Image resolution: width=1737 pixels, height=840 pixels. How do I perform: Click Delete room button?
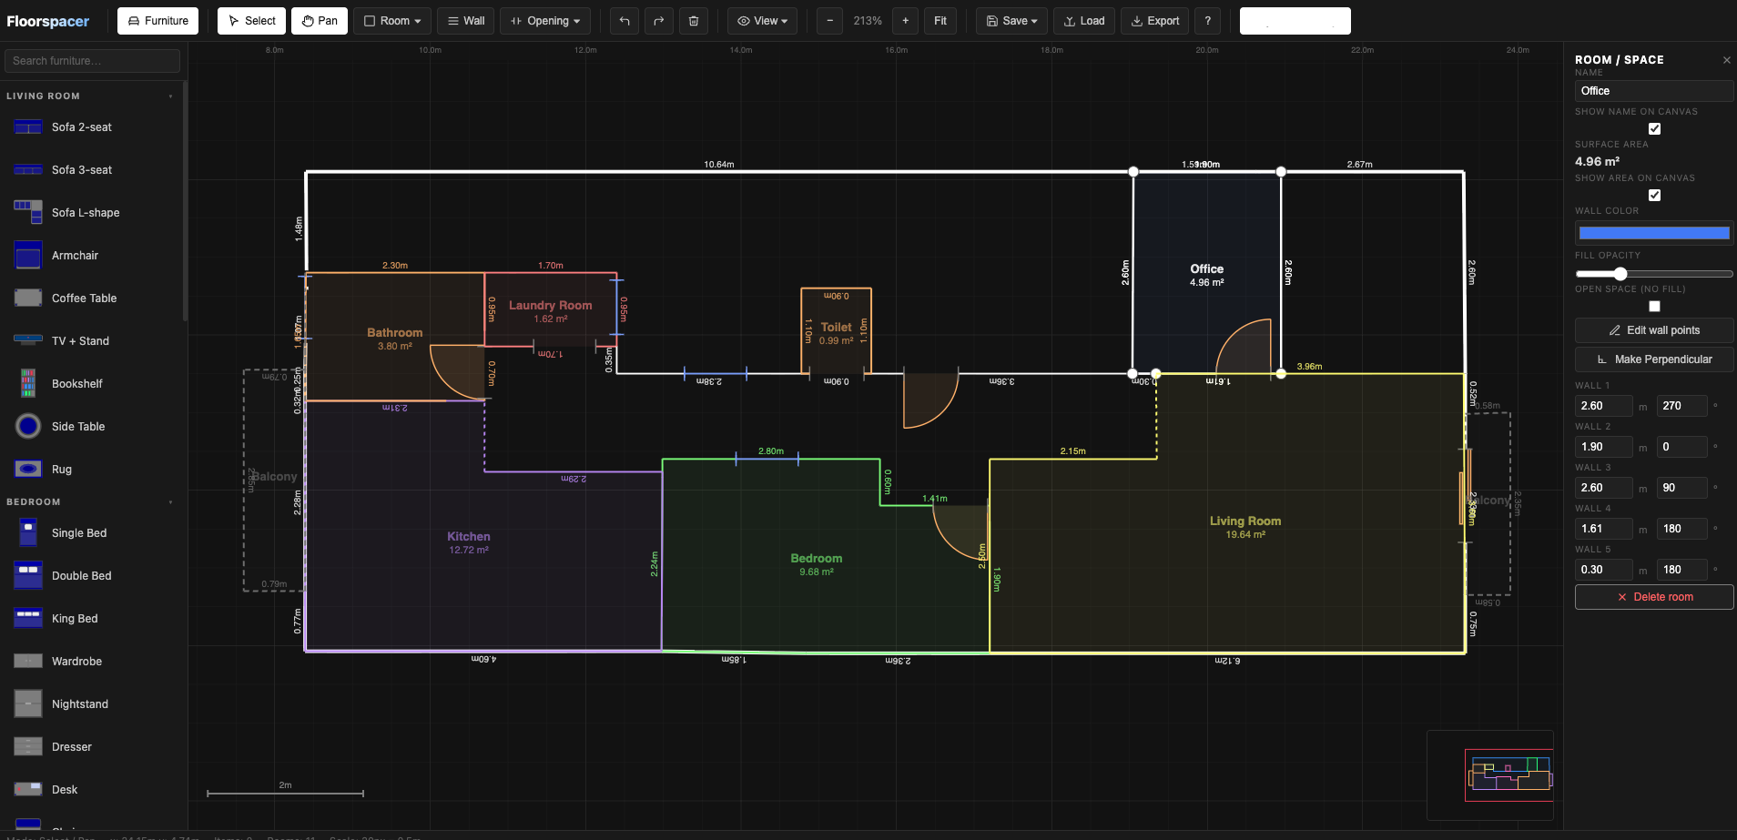coord(1654,597)
